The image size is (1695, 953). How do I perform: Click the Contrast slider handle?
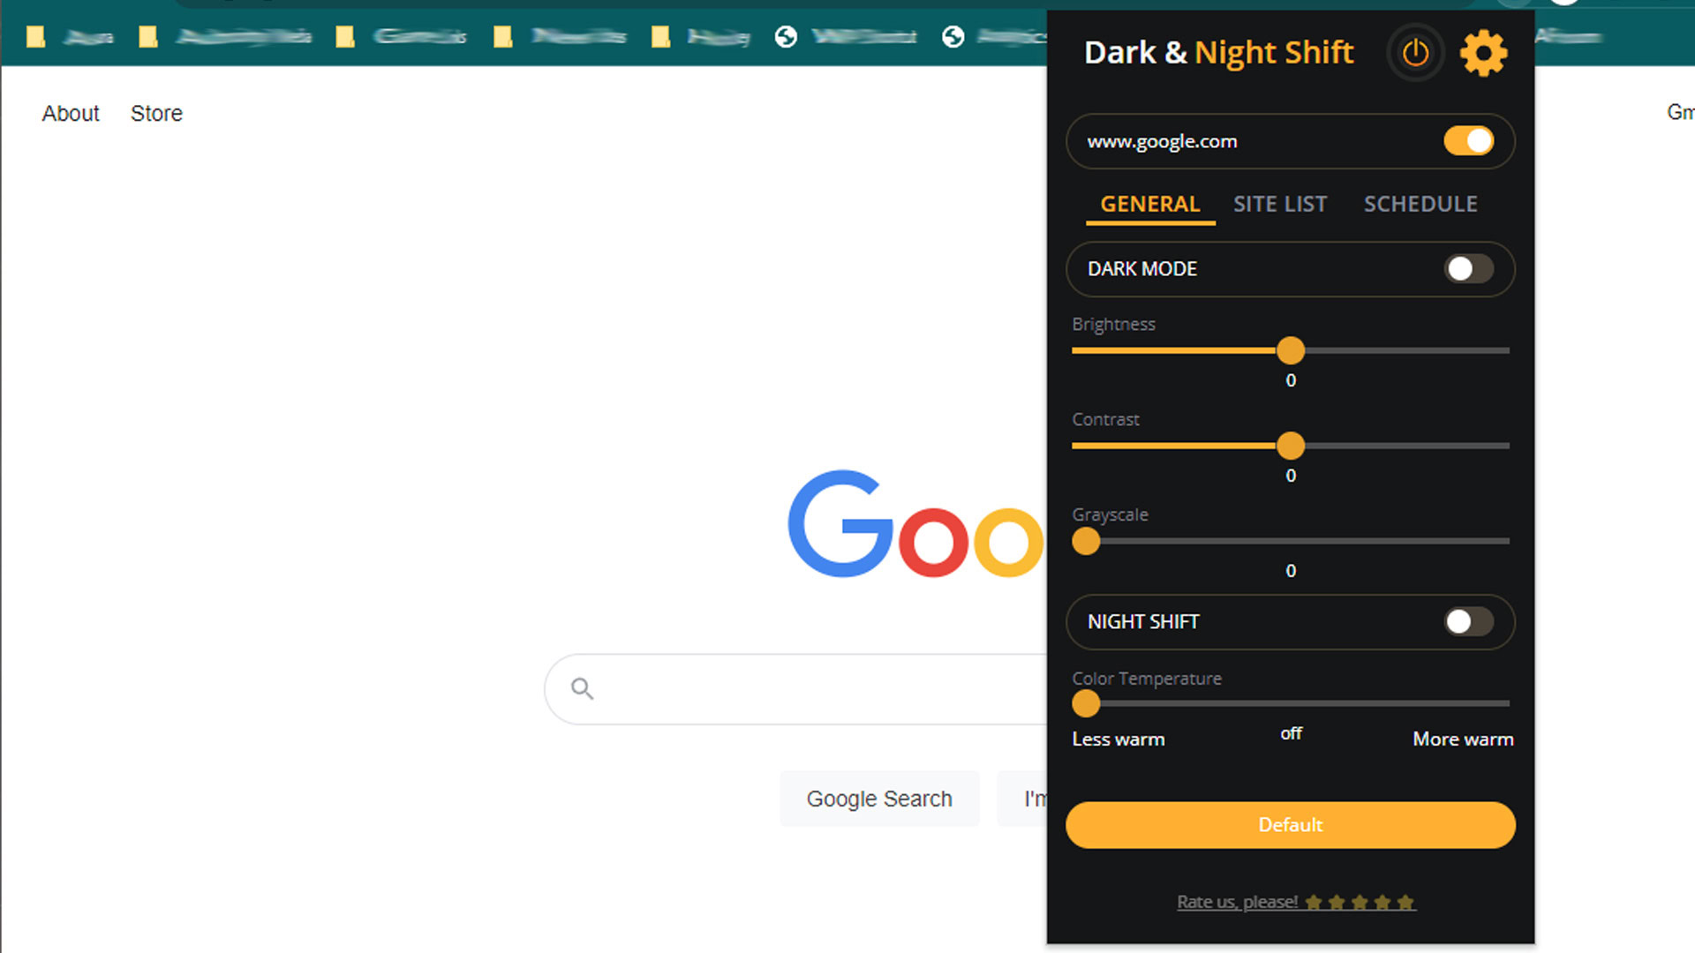point(1290,446)
